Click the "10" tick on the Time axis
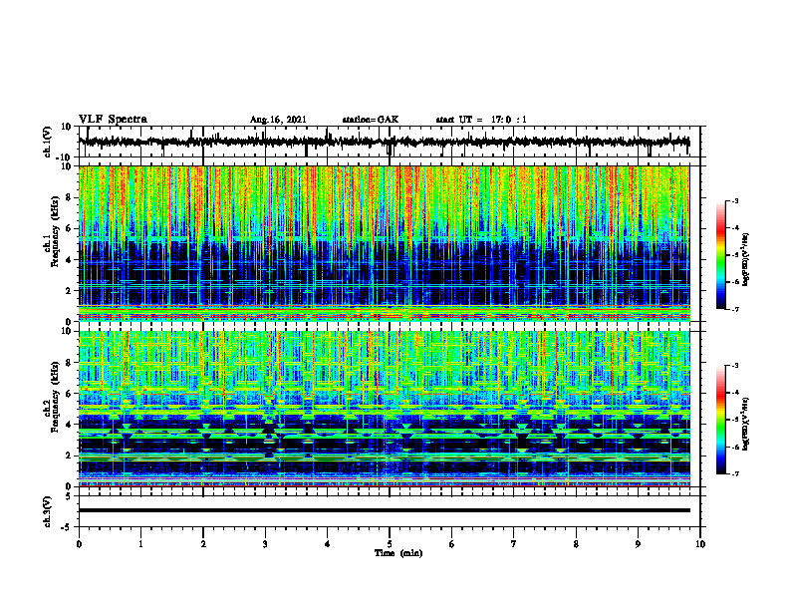789x610 pixels. [x=700, y=544]
